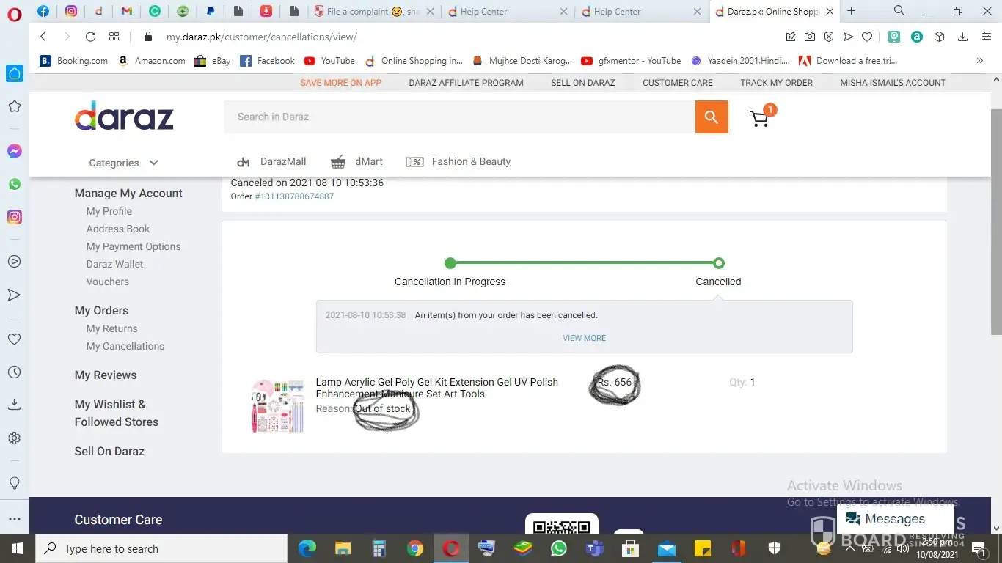Expand the Categories dropdown

123,163
